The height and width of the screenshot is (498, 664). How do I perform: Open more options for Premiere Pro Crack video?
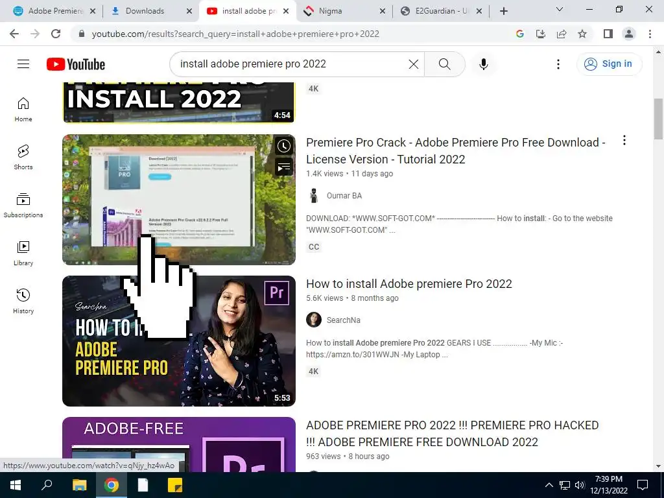(x=624, y=141)
